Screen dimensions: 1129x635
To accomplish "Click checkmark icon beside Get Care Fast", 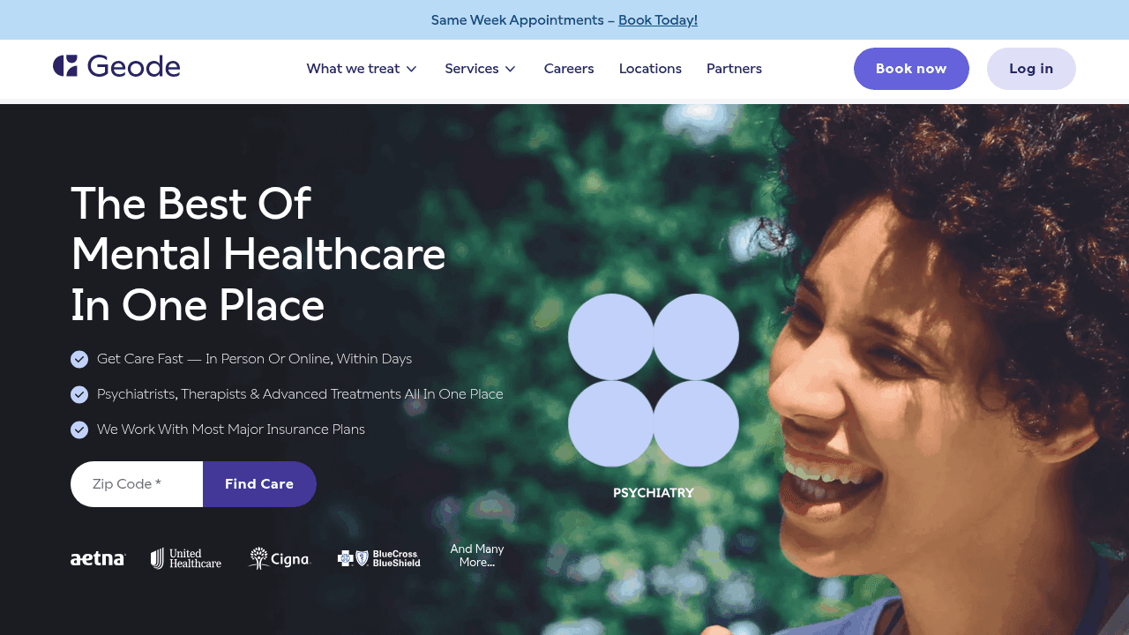I will coord(79,359).
